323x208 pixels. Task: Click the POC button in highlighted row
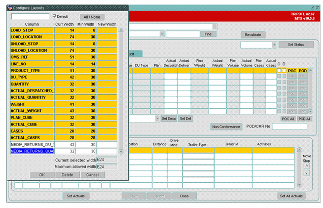[292, 70]
